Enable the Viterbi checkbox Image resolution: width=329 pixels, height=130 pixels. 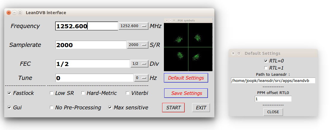coord(128,93)
